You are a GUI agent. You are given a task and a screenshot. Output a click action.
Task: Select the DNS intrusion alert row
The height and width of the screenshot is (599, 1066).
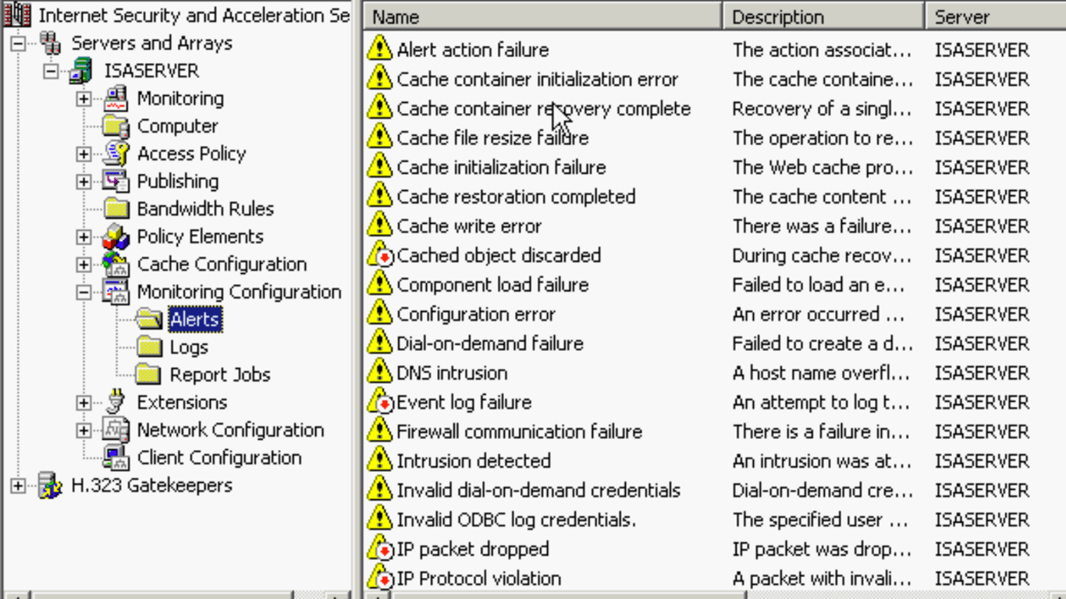(x=452, y=373)
